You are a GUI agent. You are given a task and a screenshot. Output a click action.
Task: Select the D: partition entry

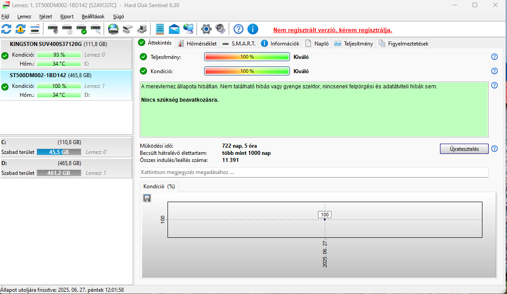click(66, 168)
